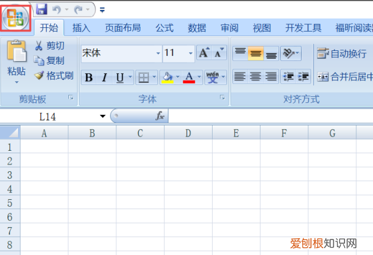The width and height of the screenshot is (373, 255).
Task: Open borders options dropdown arrow
Action: point(154,77)
